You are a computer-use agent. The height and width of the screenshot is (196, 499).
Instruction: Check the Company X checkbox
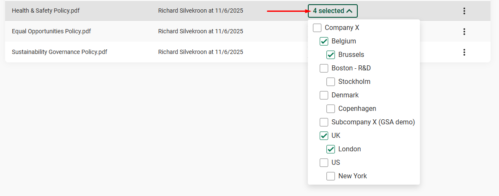click(x=317, y=28)
